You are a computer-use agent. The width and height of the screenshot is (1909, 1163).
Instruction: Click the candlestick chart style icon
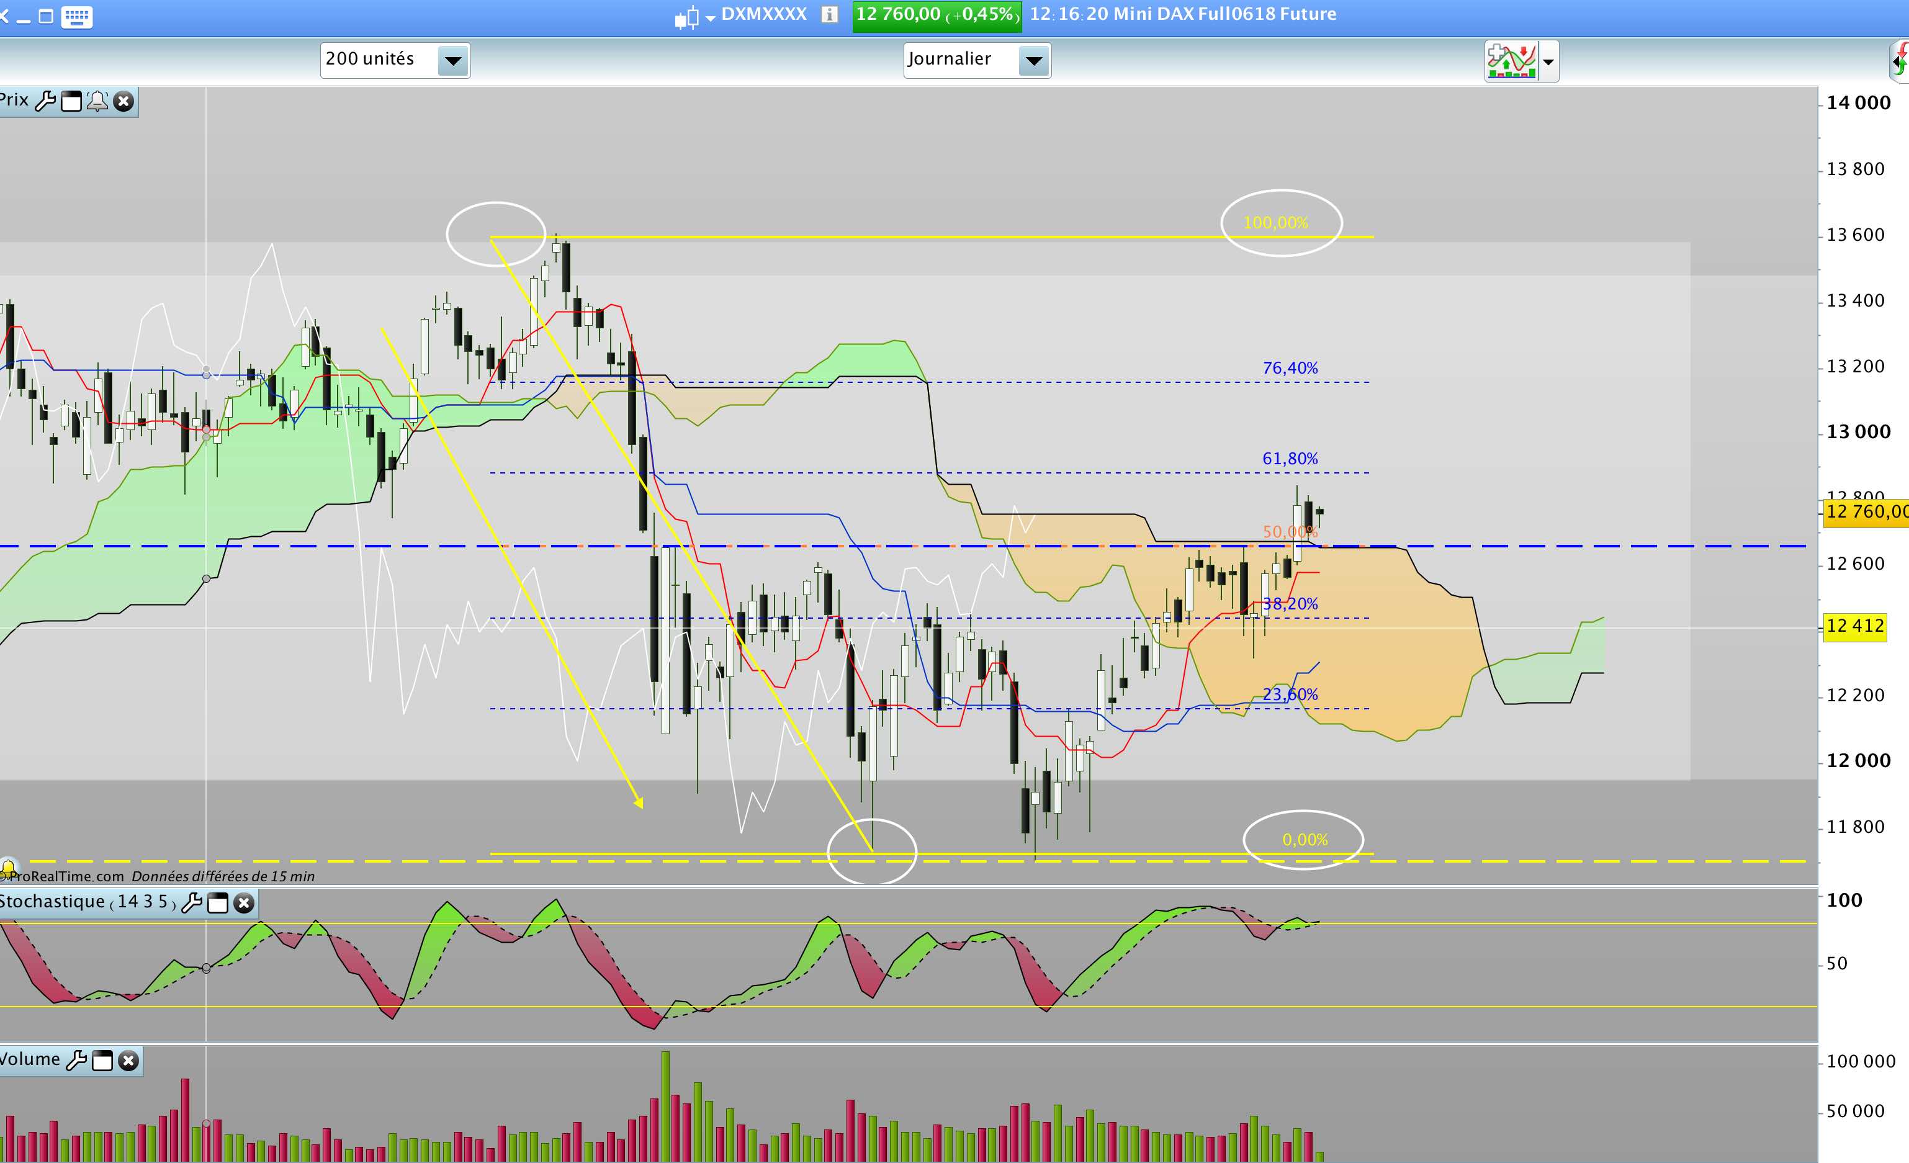pos(686,16)
